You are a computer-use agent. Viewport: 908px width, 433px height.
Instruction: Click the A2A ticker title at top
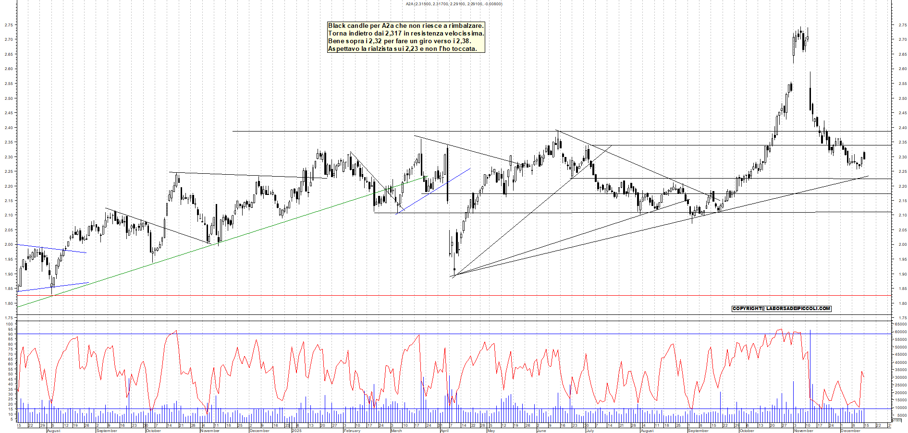(454, 4)
